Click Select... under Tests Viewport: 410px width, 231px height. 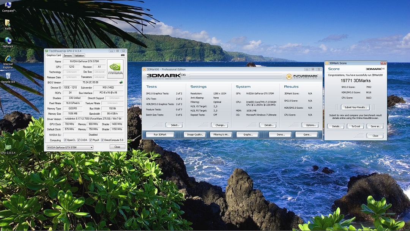(x=175, y=125)
